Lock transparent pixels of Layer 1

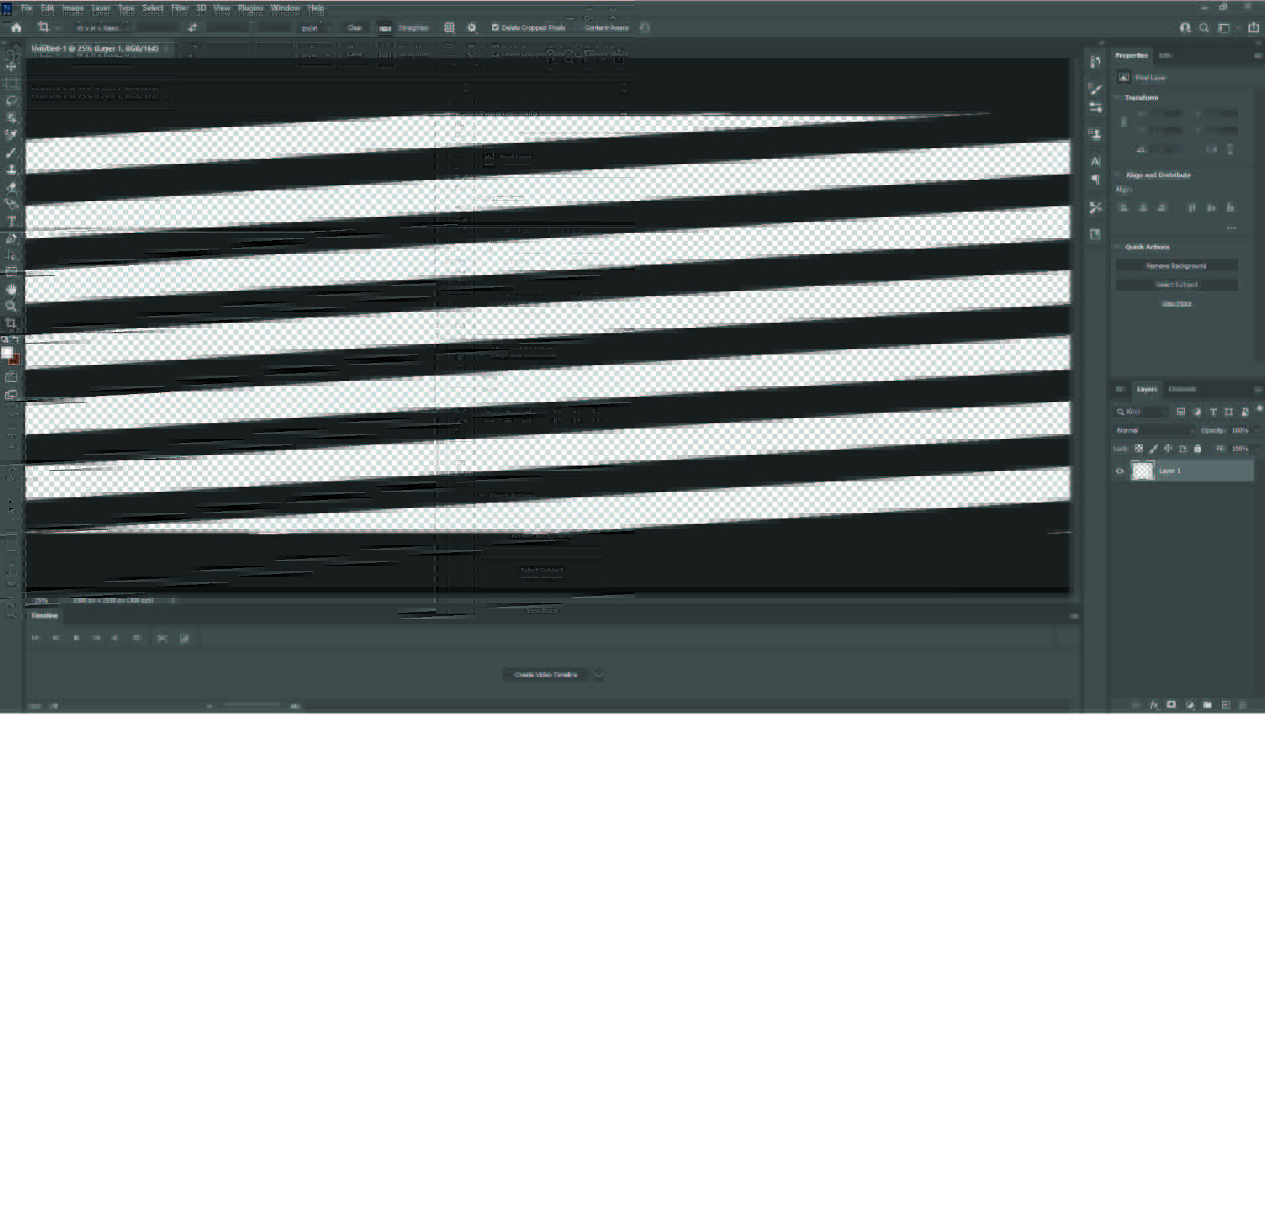1139,448
